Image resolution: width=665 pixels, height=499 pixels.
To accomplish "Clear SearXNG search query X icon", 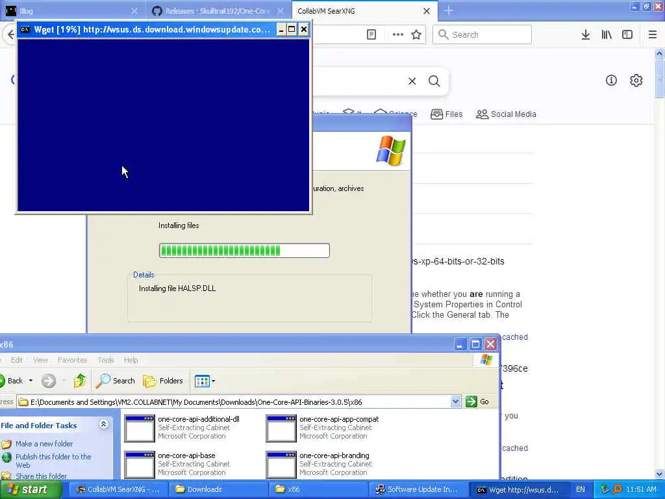I will pos(412,81).
